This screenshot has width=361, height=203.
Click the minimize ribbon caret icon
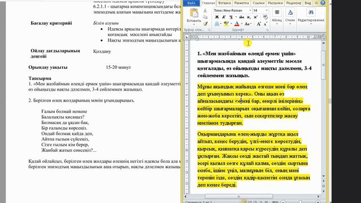316,3
